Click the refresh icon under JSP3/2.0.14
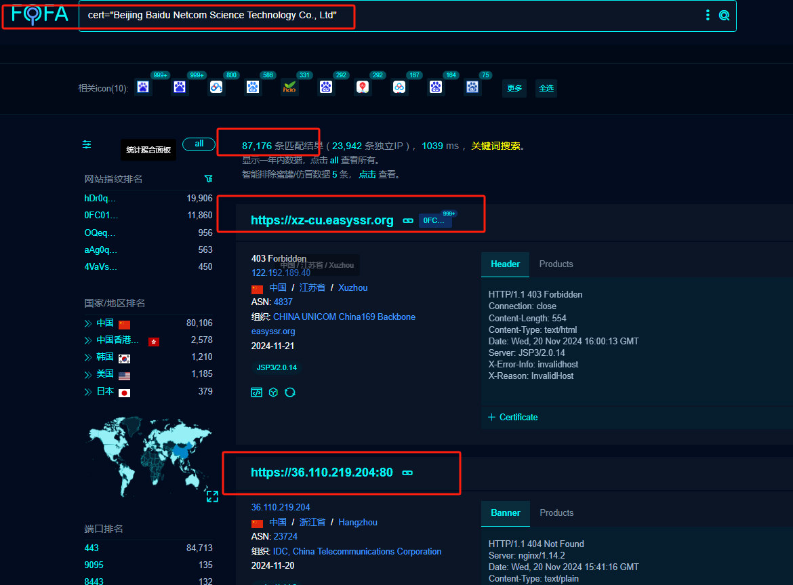This screenshot has height=585, width=793. click(290, 392)
